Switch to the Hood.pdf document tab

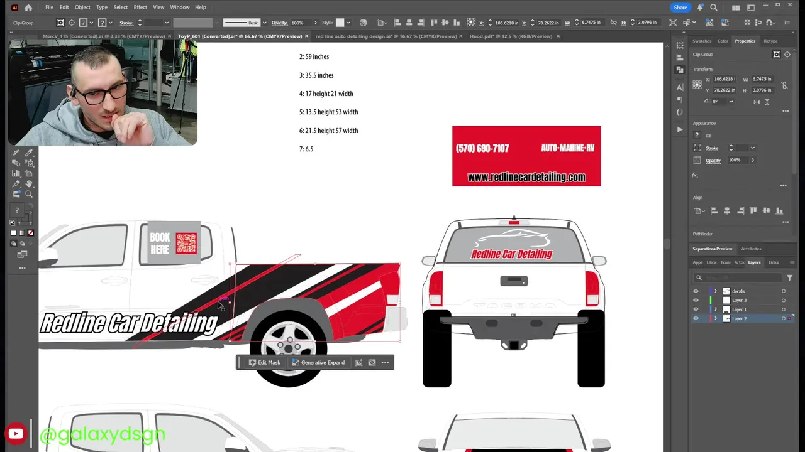511,36
